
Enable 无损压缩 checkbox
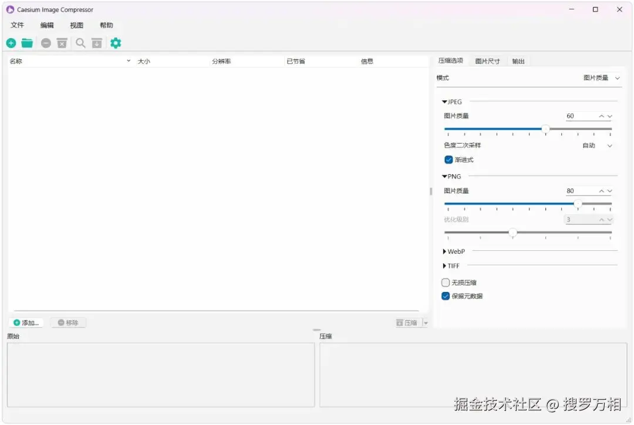point(446,282)
